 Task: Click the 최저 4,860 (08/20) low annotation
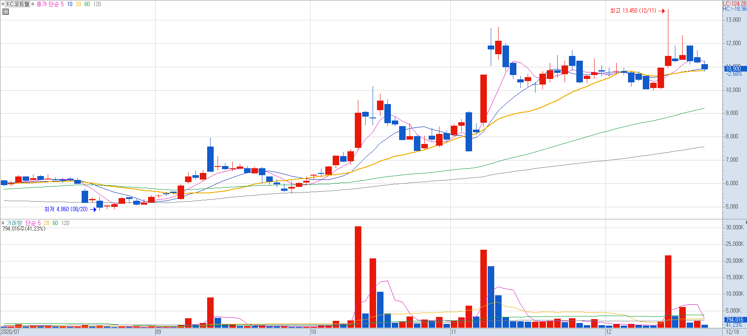tap(66, 209)
